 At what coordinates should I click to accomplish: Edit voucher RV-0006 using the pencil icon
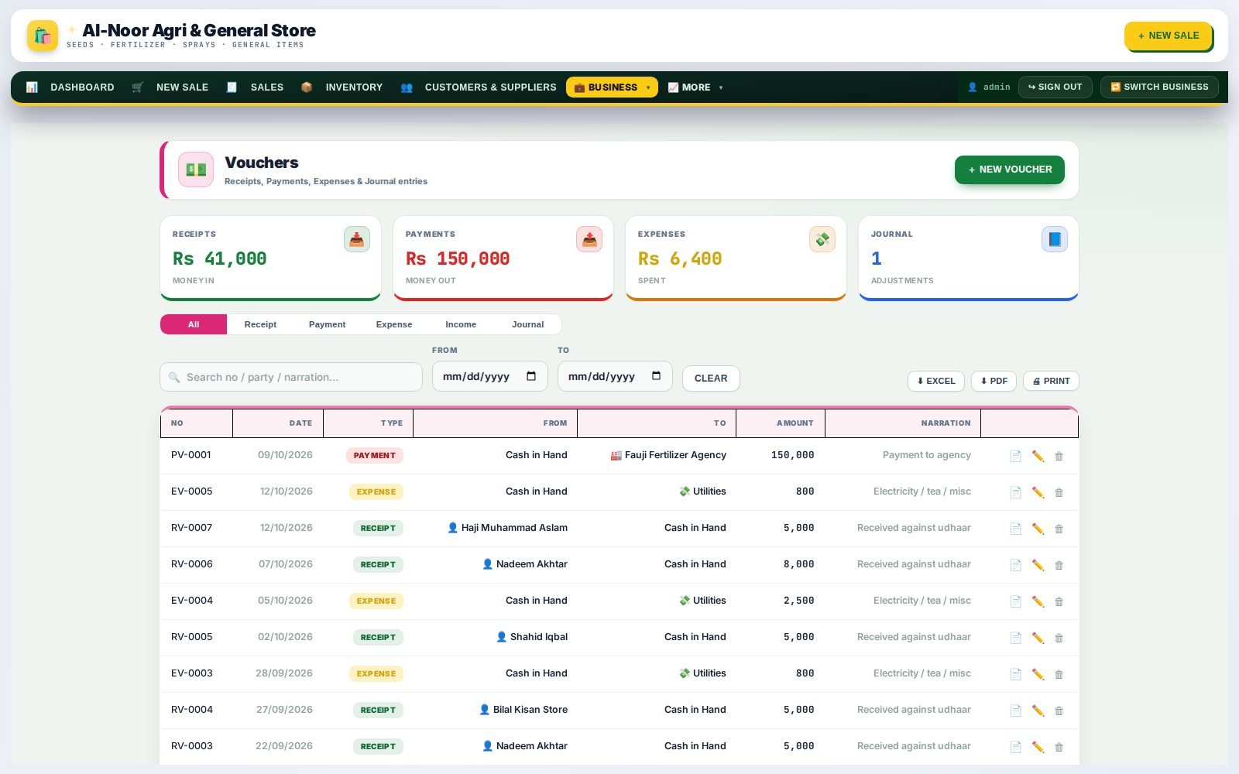(x=1038, y=565)
